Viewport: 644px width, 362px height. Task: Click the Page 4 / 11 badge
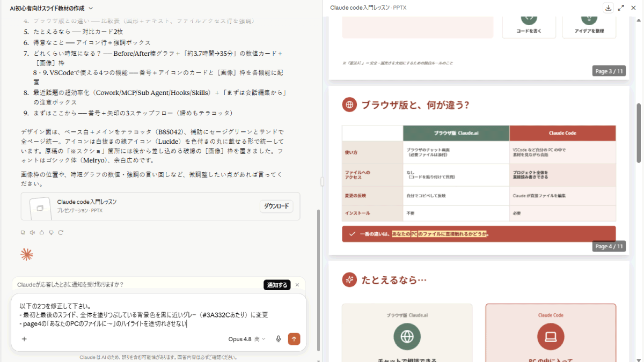click(x=609, y=246)
